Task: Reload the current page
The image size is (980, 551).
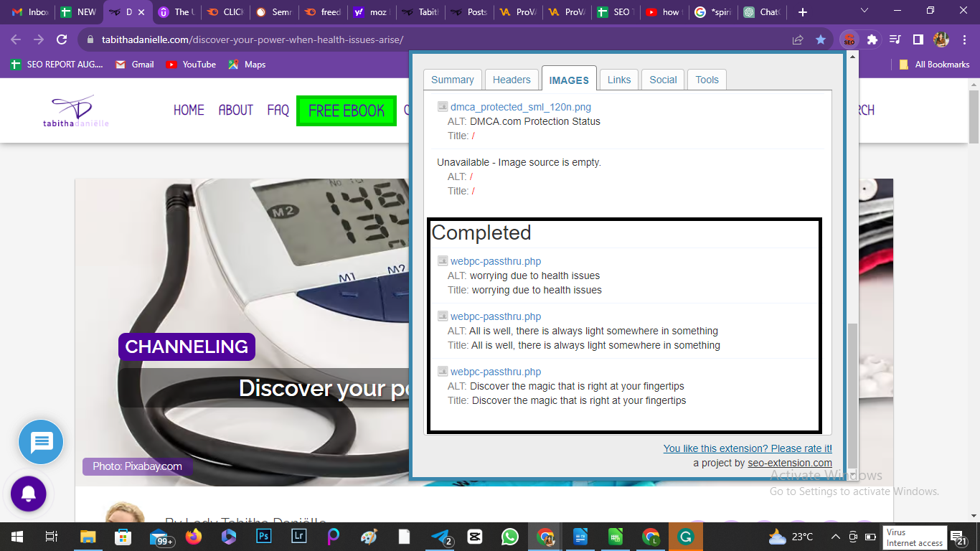Action: coord(62,40)
